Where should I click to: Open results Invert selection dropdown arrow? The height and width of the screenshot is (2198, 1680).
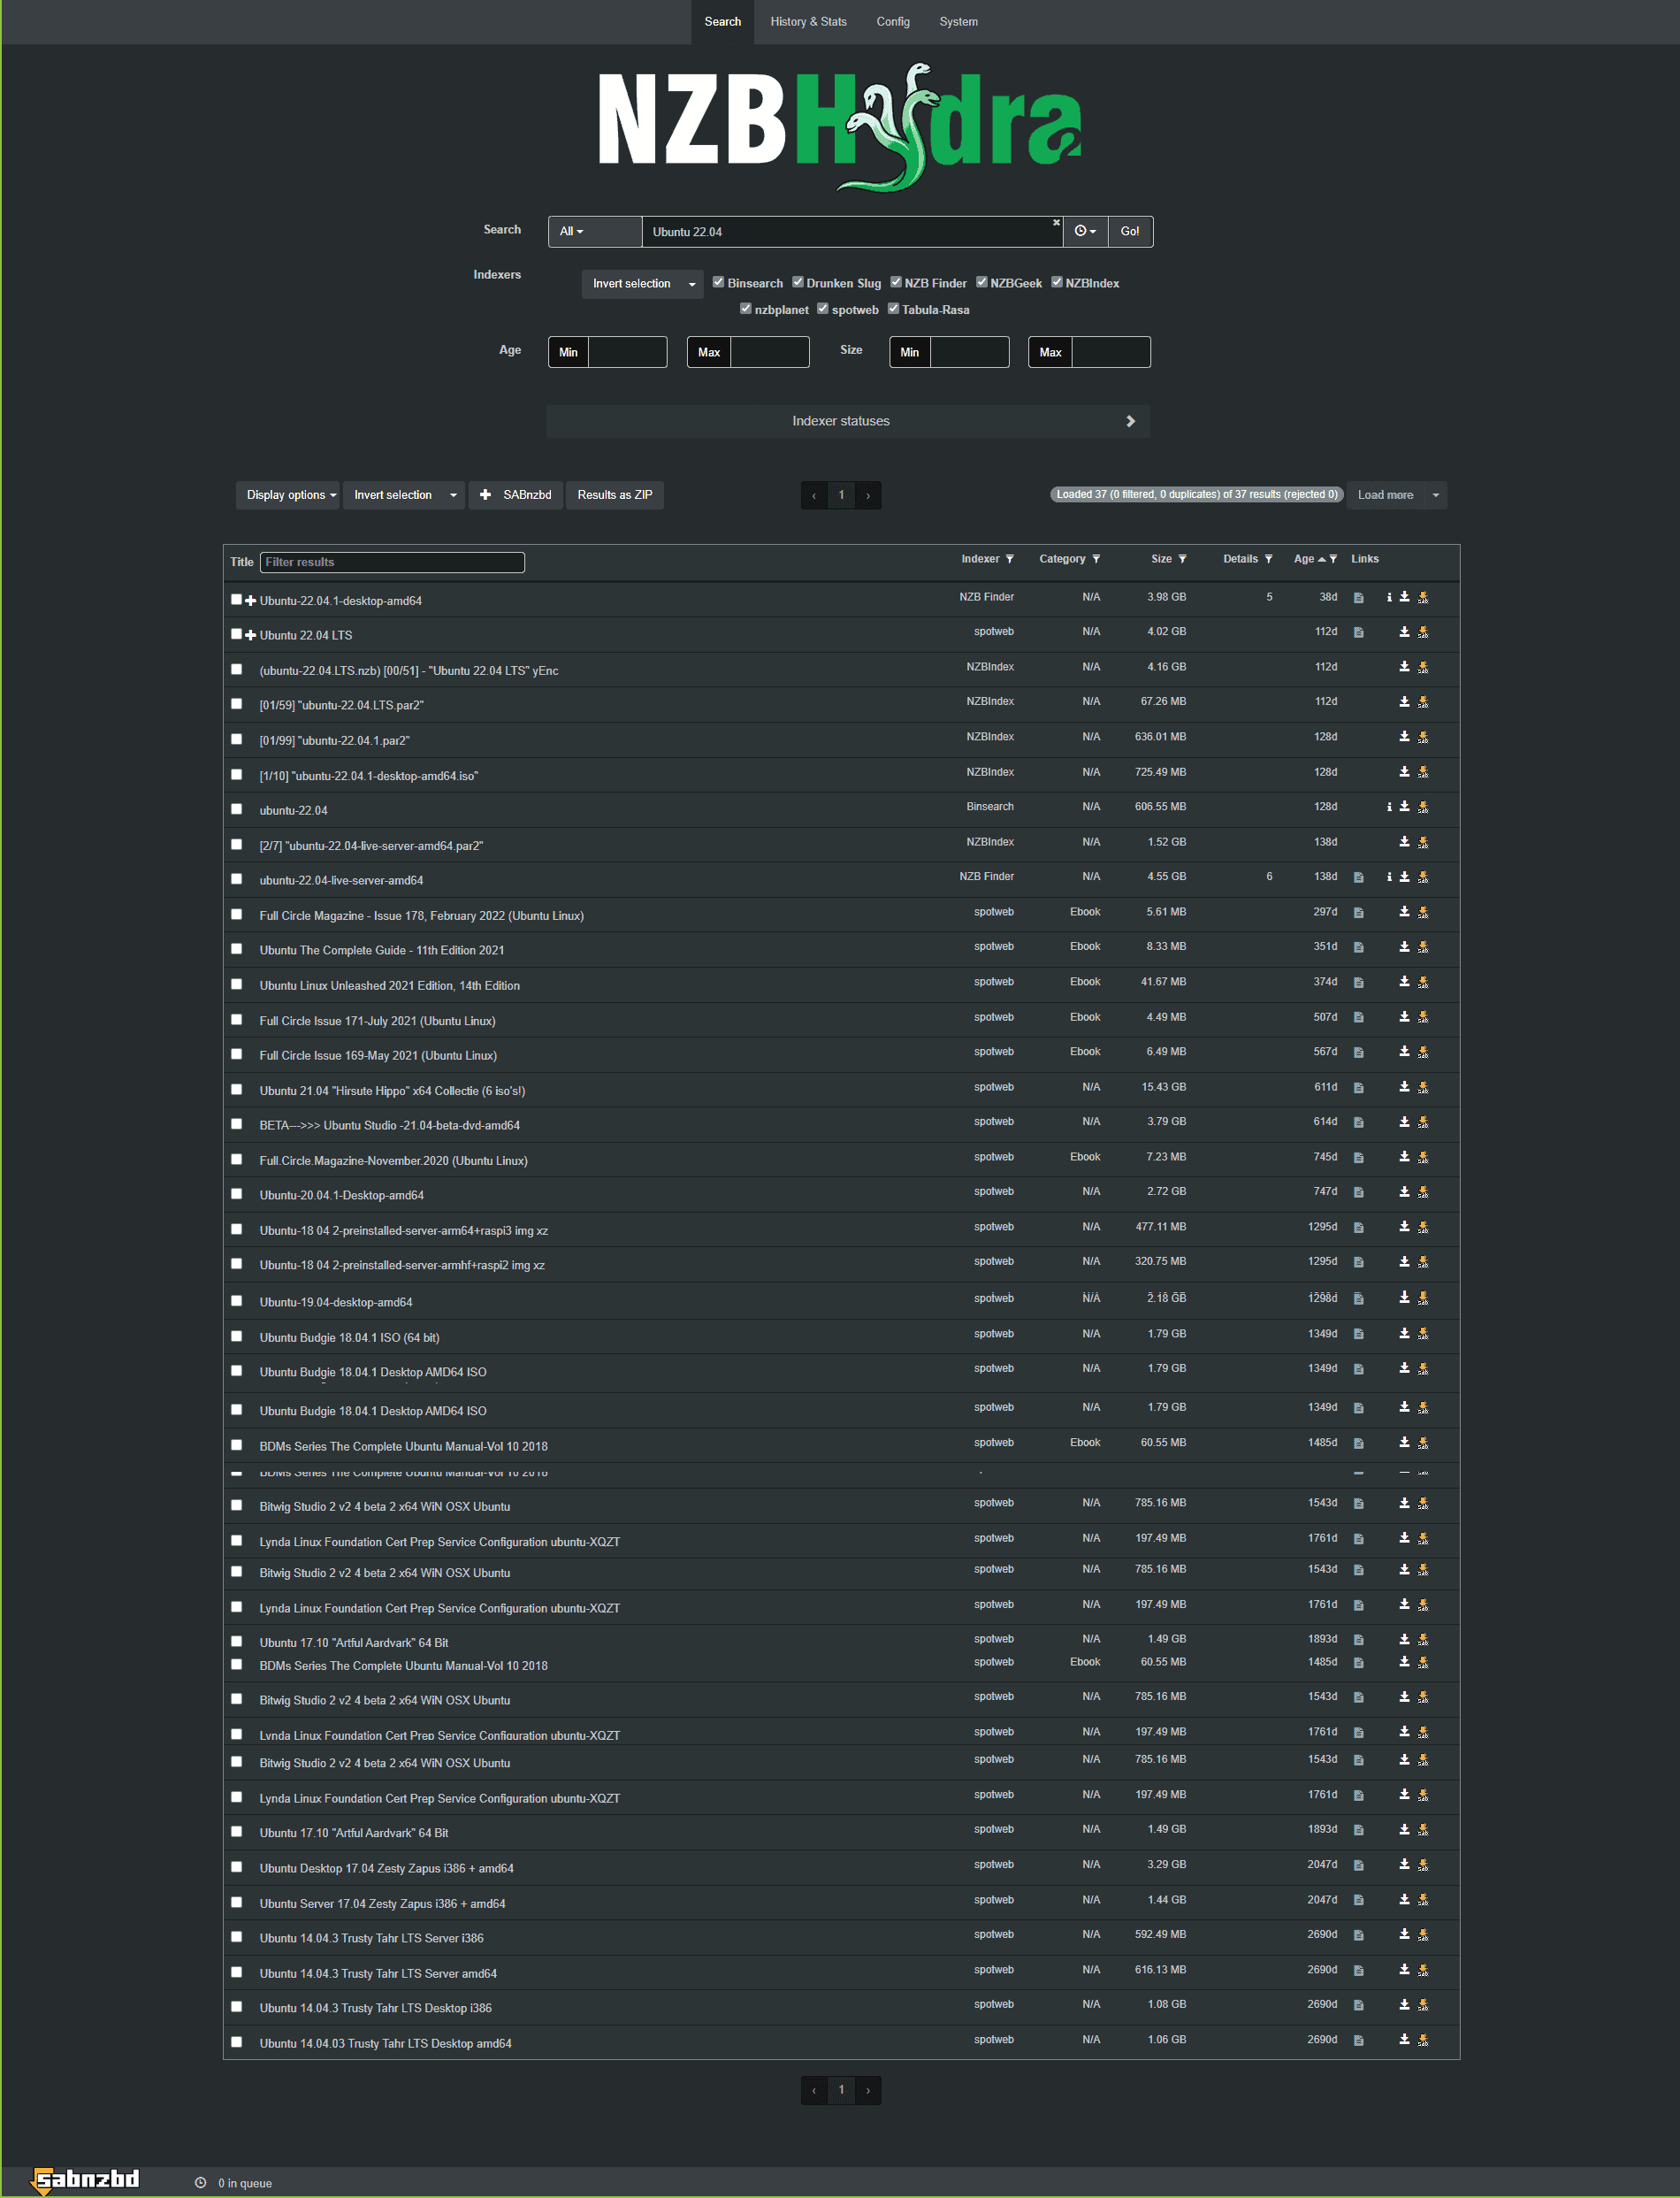click(x=454, y=495)
